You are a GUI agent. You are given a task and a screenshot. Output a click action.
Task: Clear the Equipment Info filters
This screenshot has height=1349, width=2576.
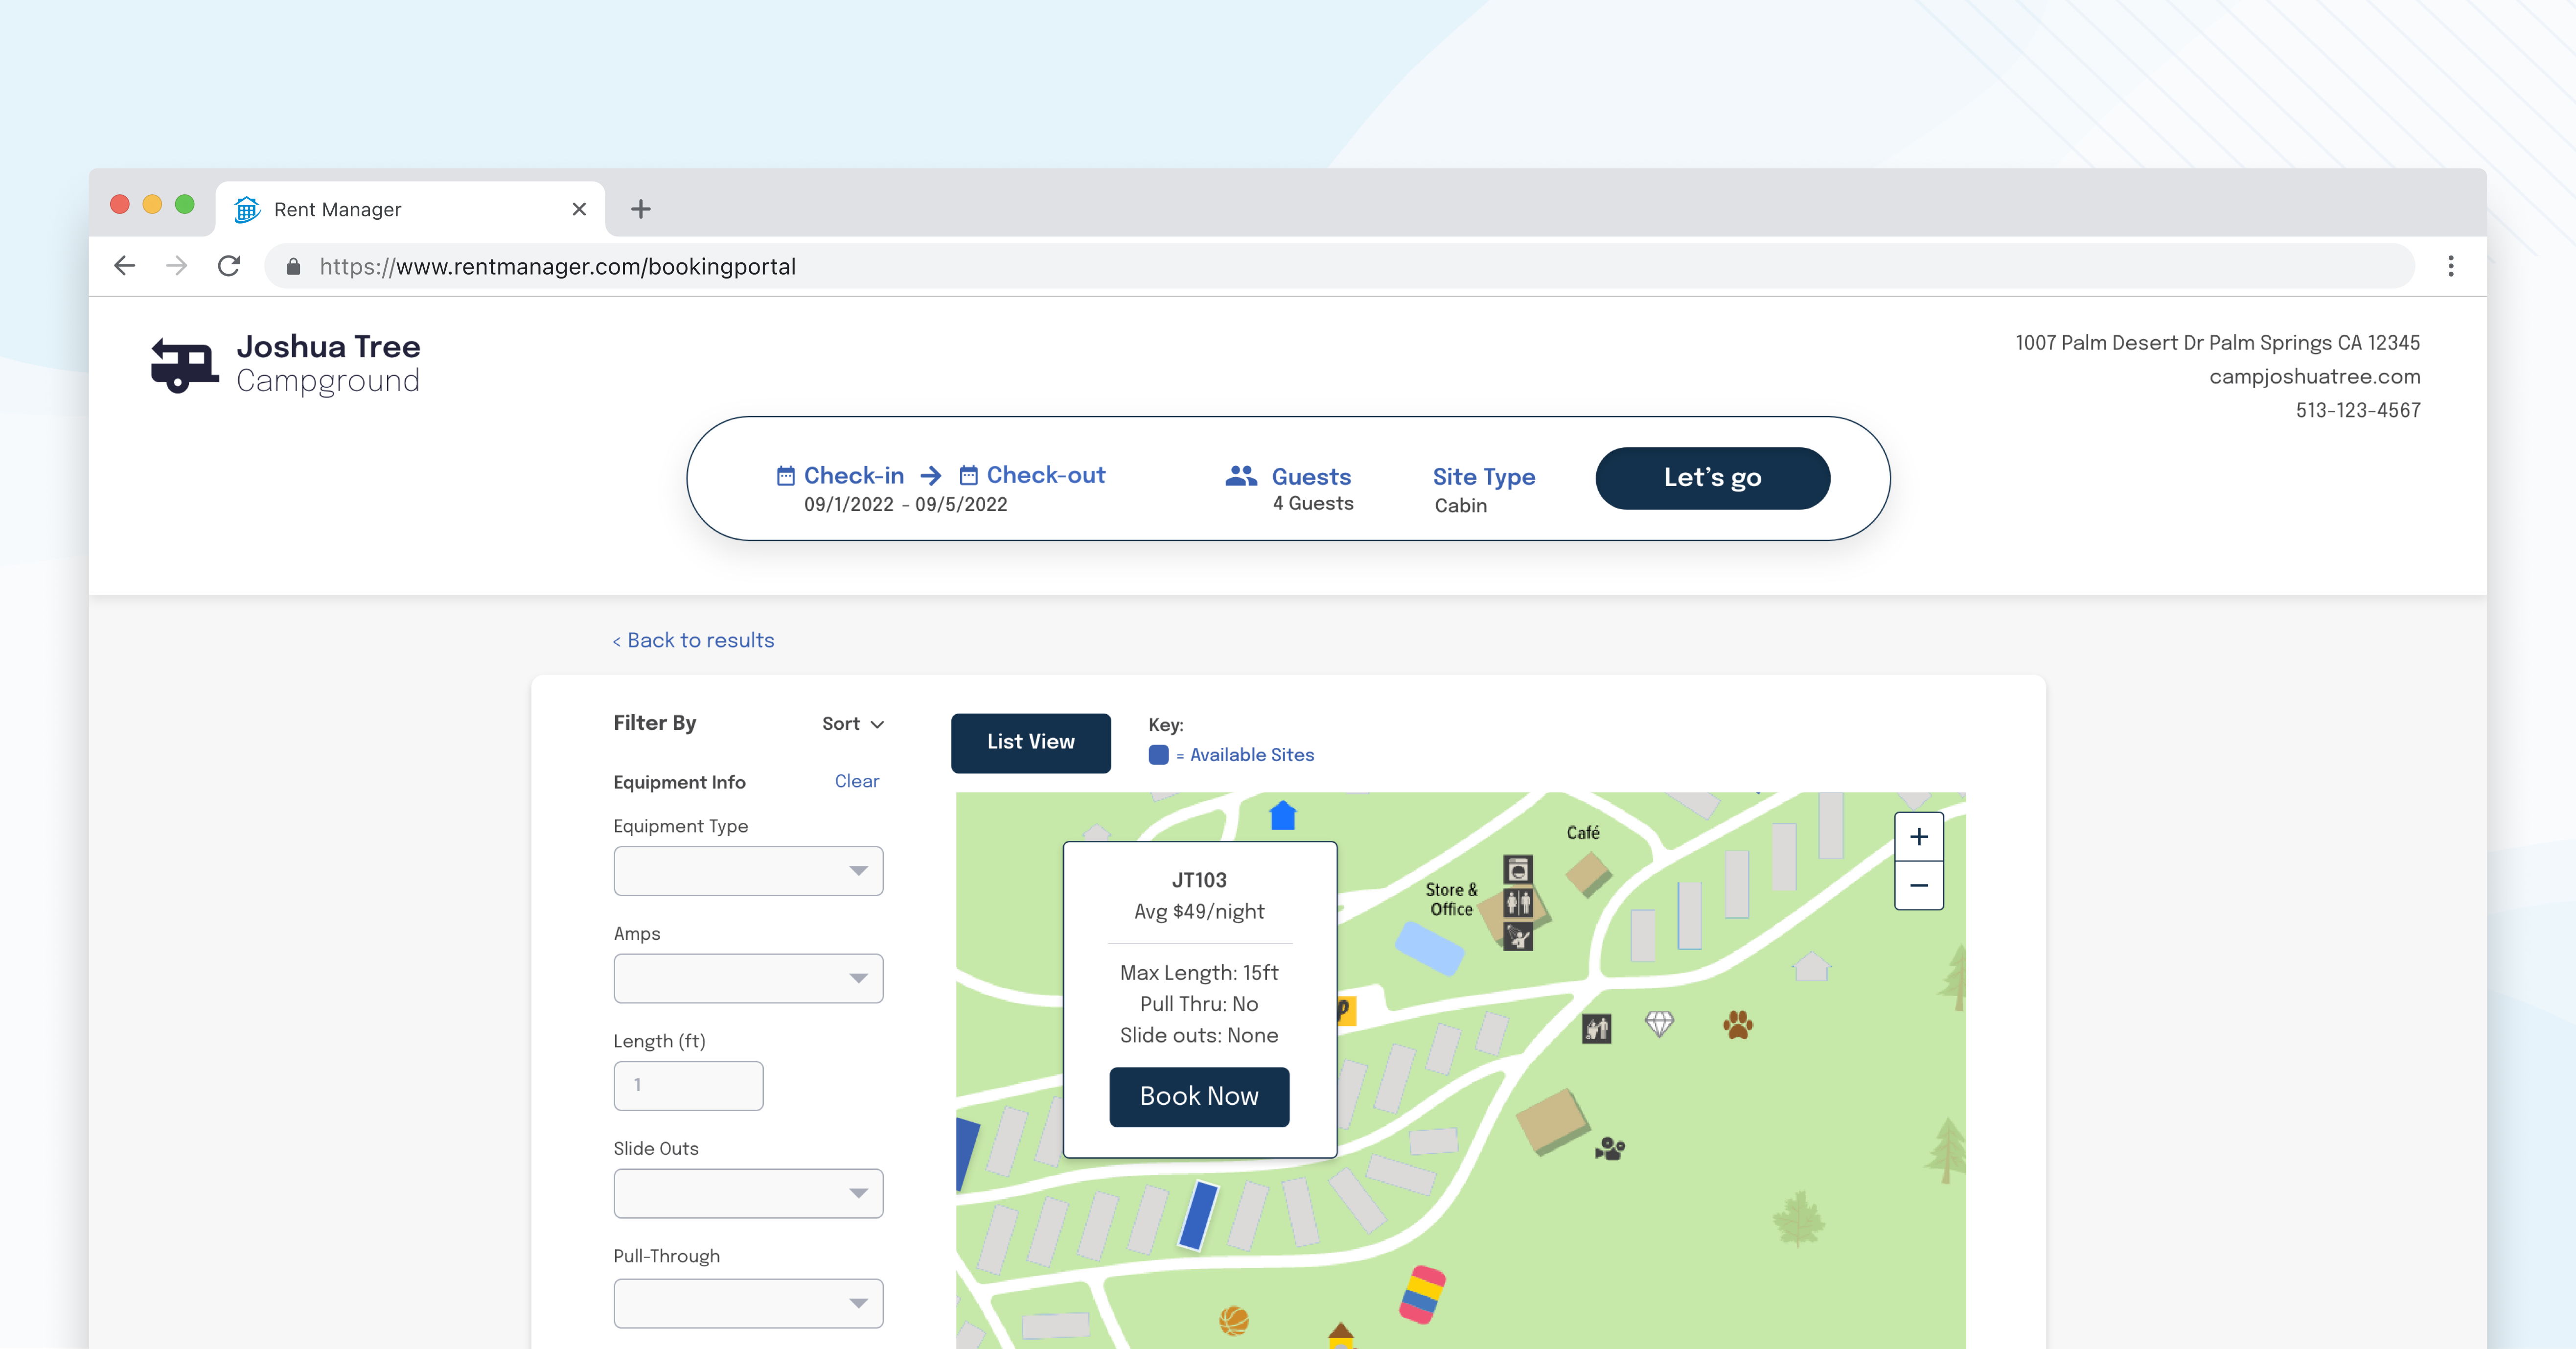857,781
